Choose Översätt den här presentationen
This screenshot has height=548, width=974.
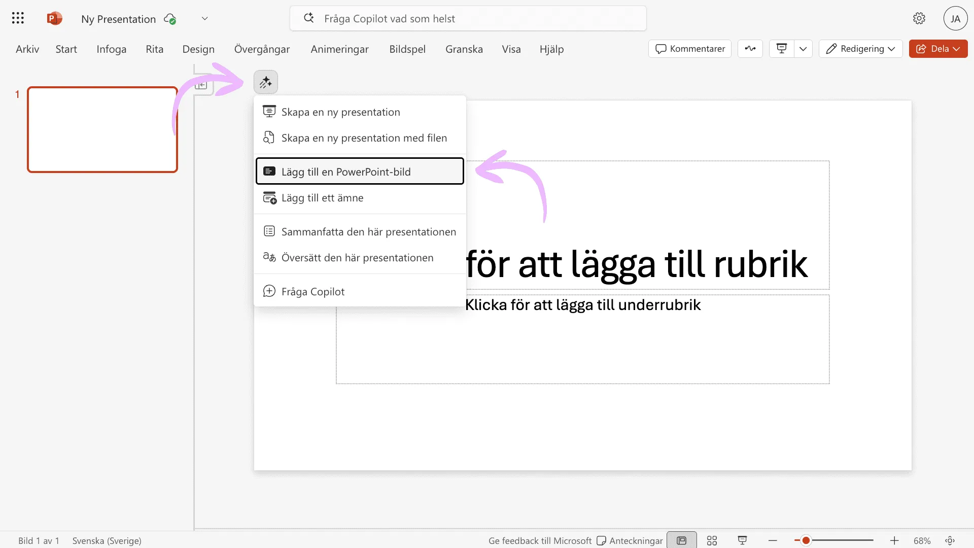click(360, 258)
